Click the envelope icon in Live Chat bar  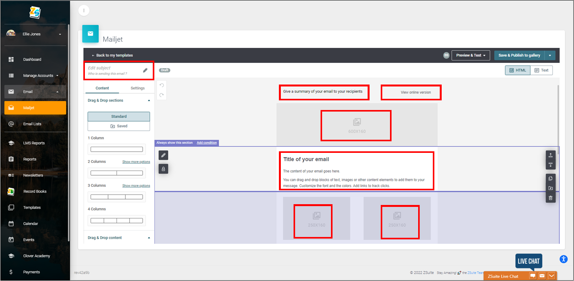(x=542, y=276)
